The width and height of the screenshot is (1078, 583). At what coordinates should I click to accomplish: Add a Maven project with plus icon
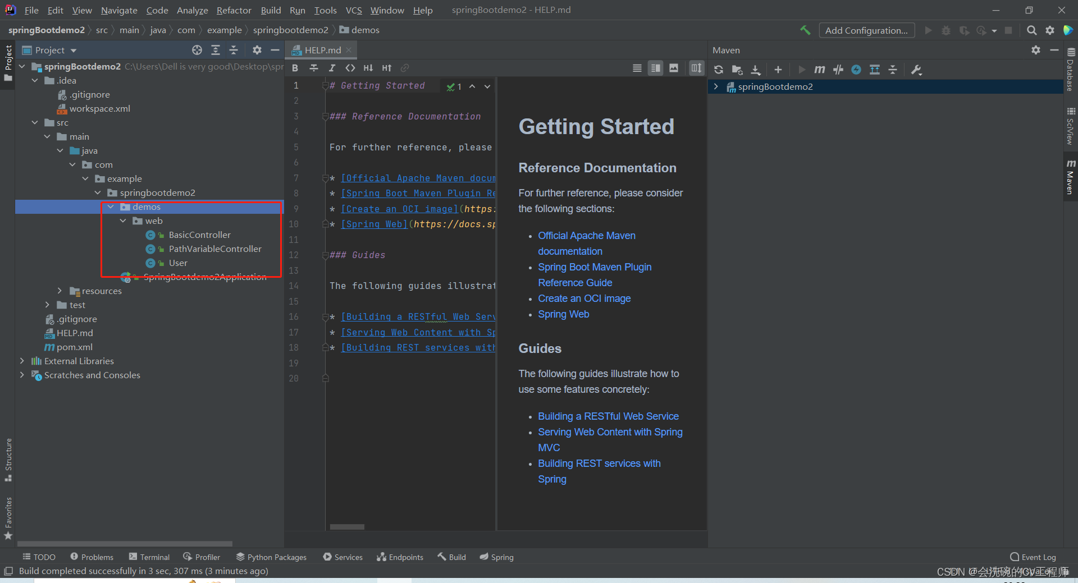point(778,70)
